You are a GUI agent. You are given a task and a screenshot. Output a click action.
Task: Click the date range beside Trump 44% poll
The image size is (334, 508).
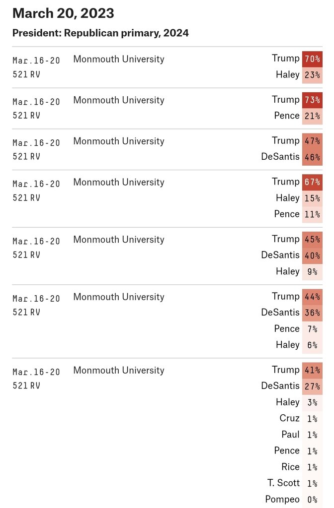coord(36,299)
